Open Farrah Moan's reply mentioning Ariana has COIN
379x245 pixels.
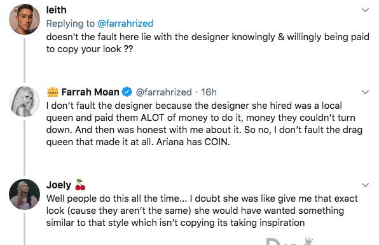[204, 124]
